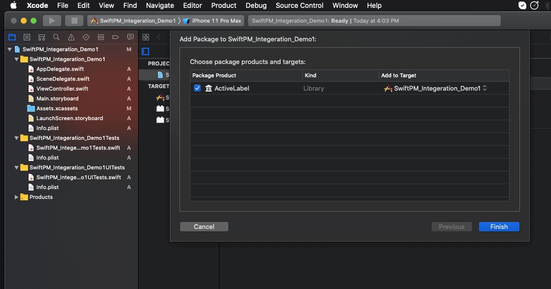Image resolution: width=551 pixels, height=289 pixels.
Task: Open the Add to Target dropdown
Action: [x=435, y=89]
